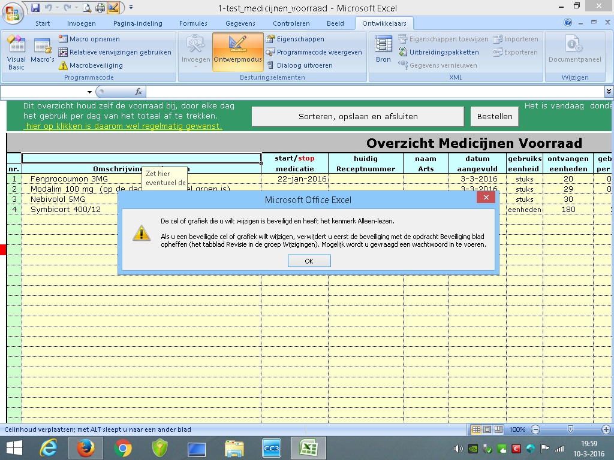The image size is (614, 460).
Task: Select the Ontwikkelaars tab
Action: click(x=384, y=23)
